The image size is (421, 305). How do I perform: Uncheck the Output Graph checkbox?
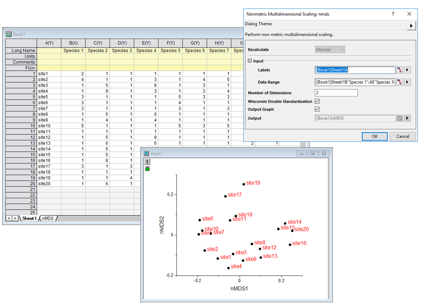click(317, 109)
